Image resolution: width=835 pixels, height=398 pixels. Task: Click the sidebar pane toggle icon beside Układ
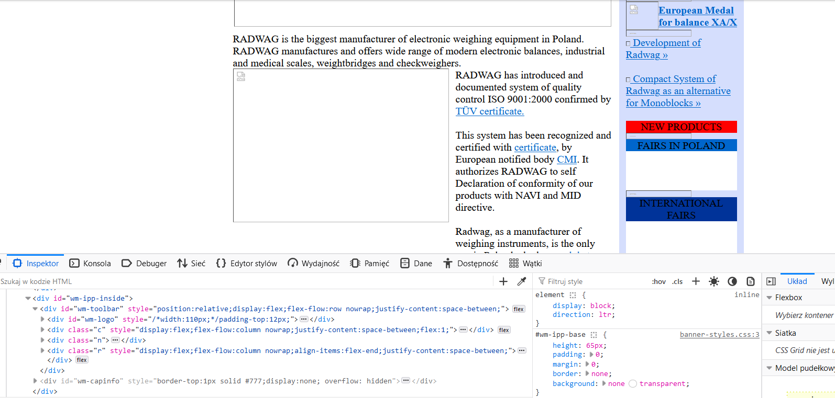771,281
